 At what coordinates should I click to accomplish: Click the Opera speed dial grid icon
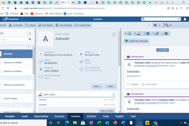(8, 8)
